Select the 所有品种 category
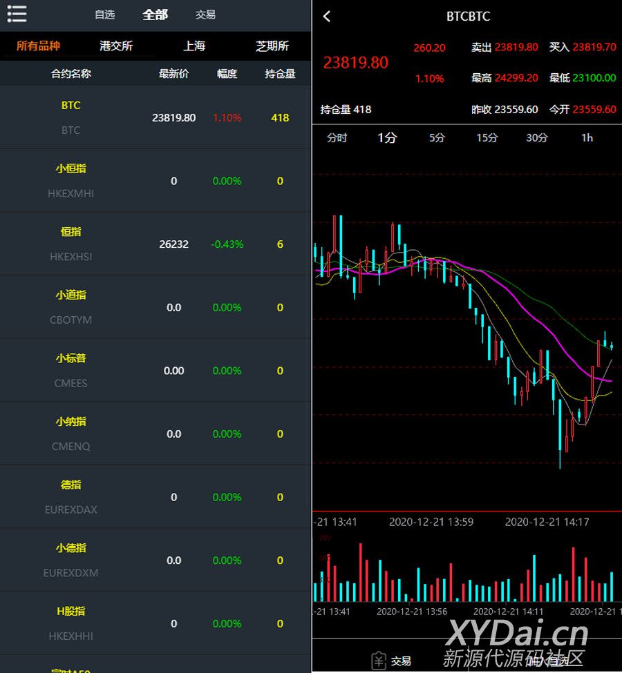The height and width of the screenshot is (673, 622). [x=38, y=46]
